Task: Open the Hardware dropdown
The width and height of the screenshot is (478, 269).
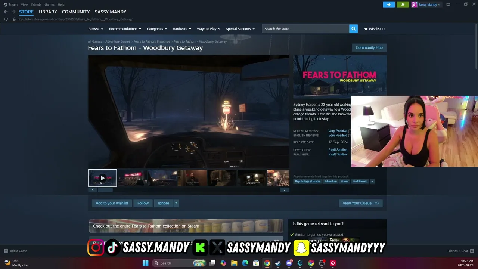Action: [182, 29]
